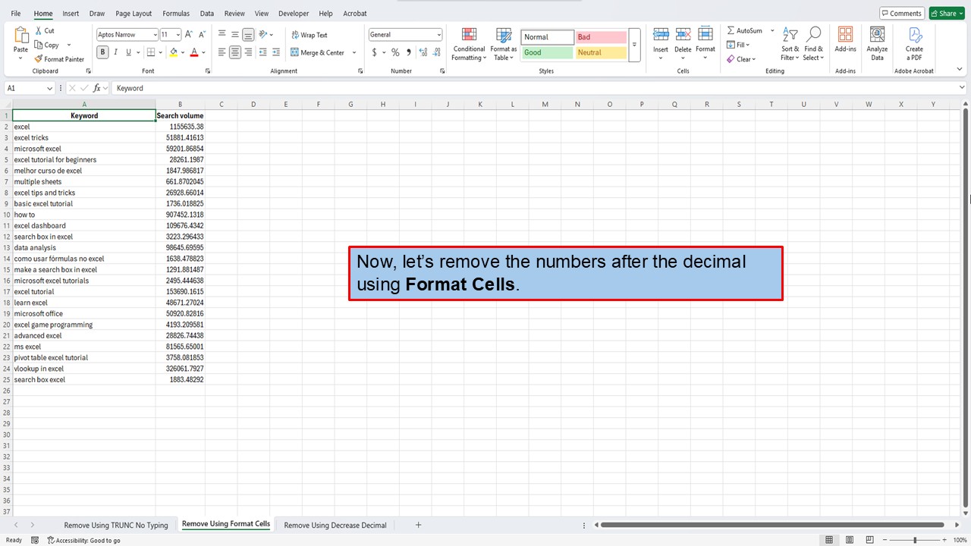Open the Remove Using Decrease Decimal sheet
The height and width of the screenshot is (546, 971).
click(x=335, y=524)
